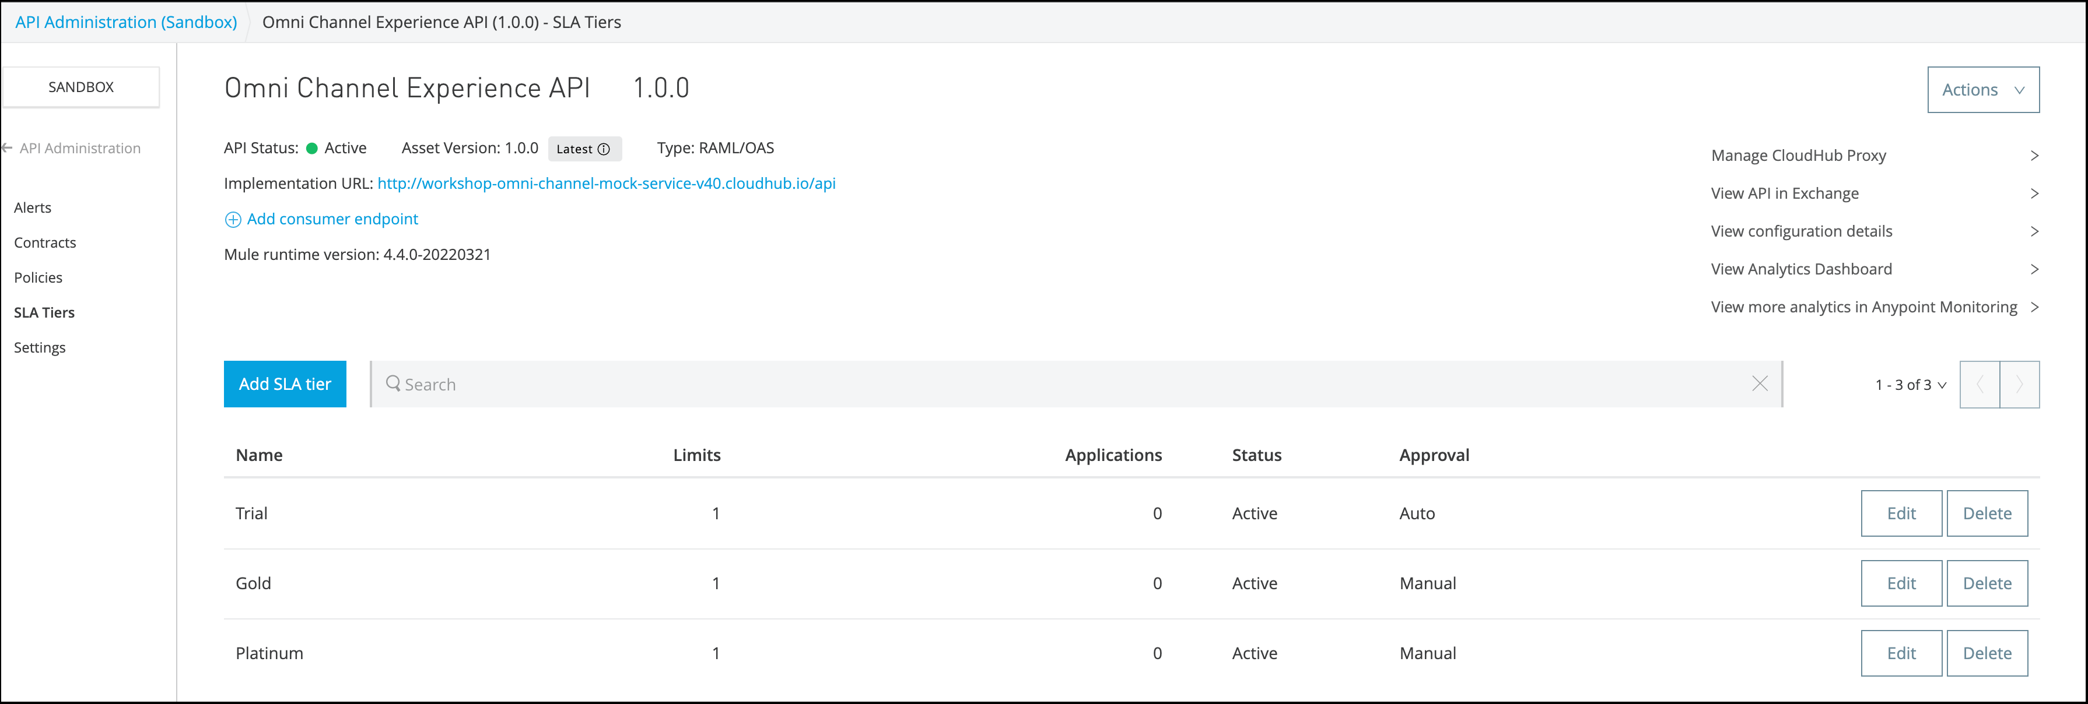Clear the search field with X icon
2088x704 pixels.
1760,383
